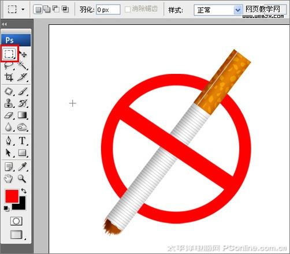Choose the Eraser tool

[9, 115]
